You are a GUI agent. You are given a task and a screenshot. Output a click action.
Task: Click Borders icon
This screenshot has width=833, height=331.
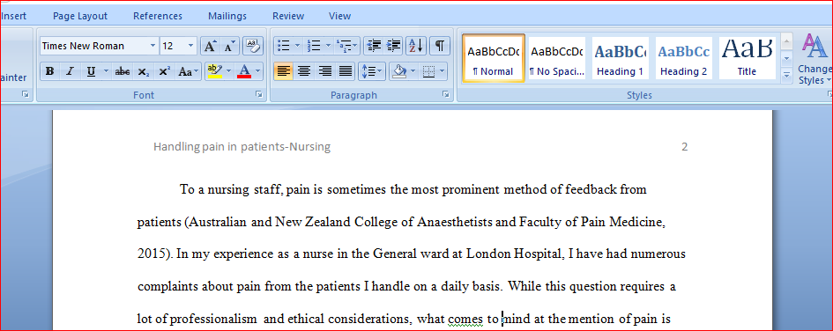pos(428,71)
